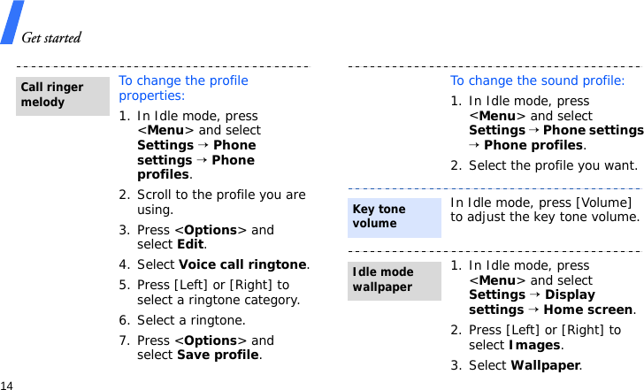Click the bold "Save profile" text

coord(219,356)
